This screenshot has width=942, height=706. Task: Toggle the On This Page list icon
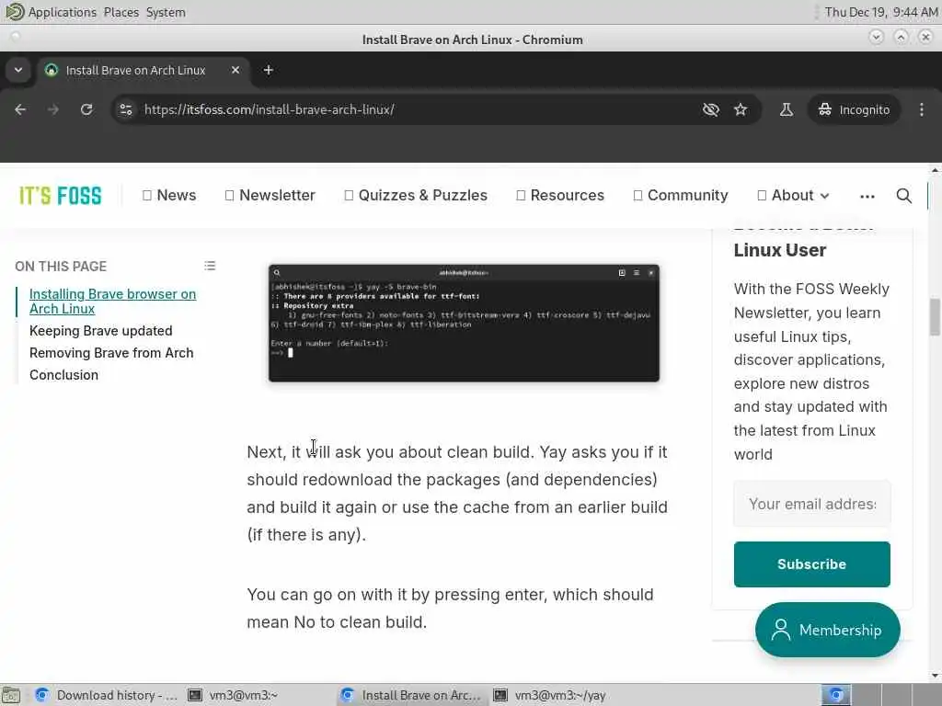click(x=210, y=266)
